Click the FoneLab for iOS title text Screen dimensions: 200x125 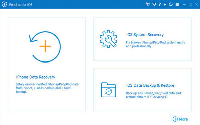[x=21, y=5]
